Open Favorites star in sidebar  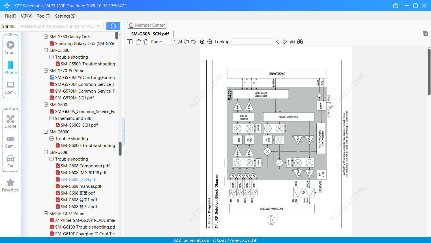click(x=10, y=186)
